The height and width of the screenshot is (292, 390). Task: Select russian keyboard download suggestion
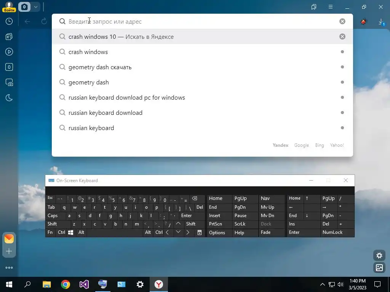[202, 113]
